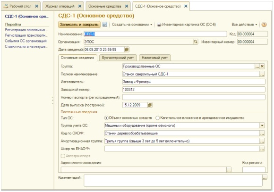The height and width of the screenshot is (192, 274).
Task: Open calendar icon next to Дата сведений
Action: tap(127, 50)
